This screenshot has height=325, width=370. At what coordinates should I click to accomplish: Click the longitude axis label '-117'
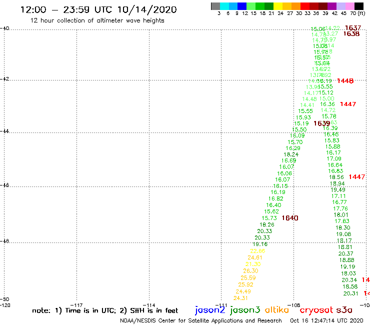[76, 305]
